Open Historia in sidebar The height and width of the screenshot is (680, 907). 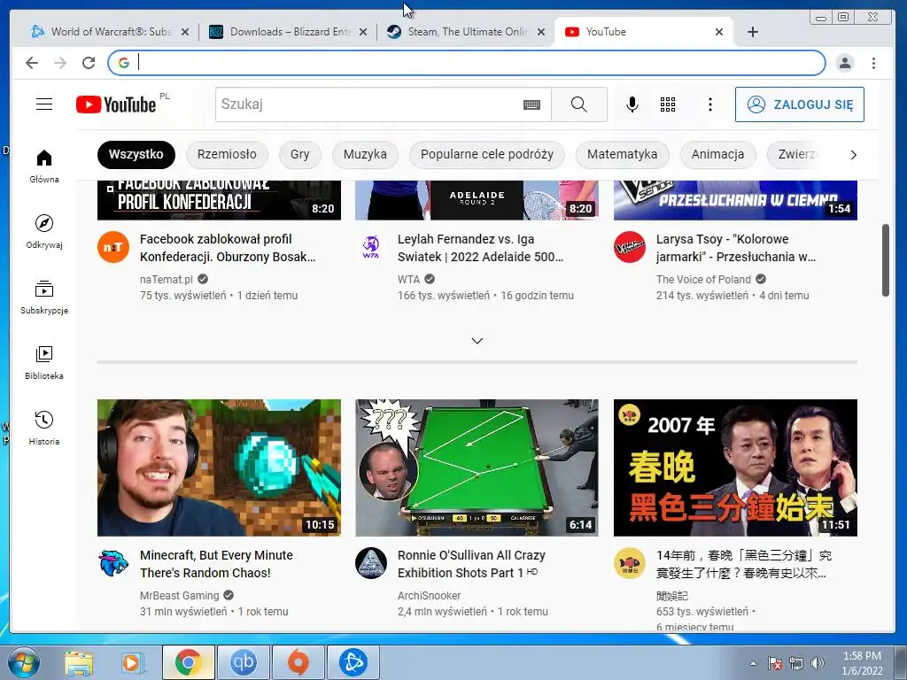(44, 428)
